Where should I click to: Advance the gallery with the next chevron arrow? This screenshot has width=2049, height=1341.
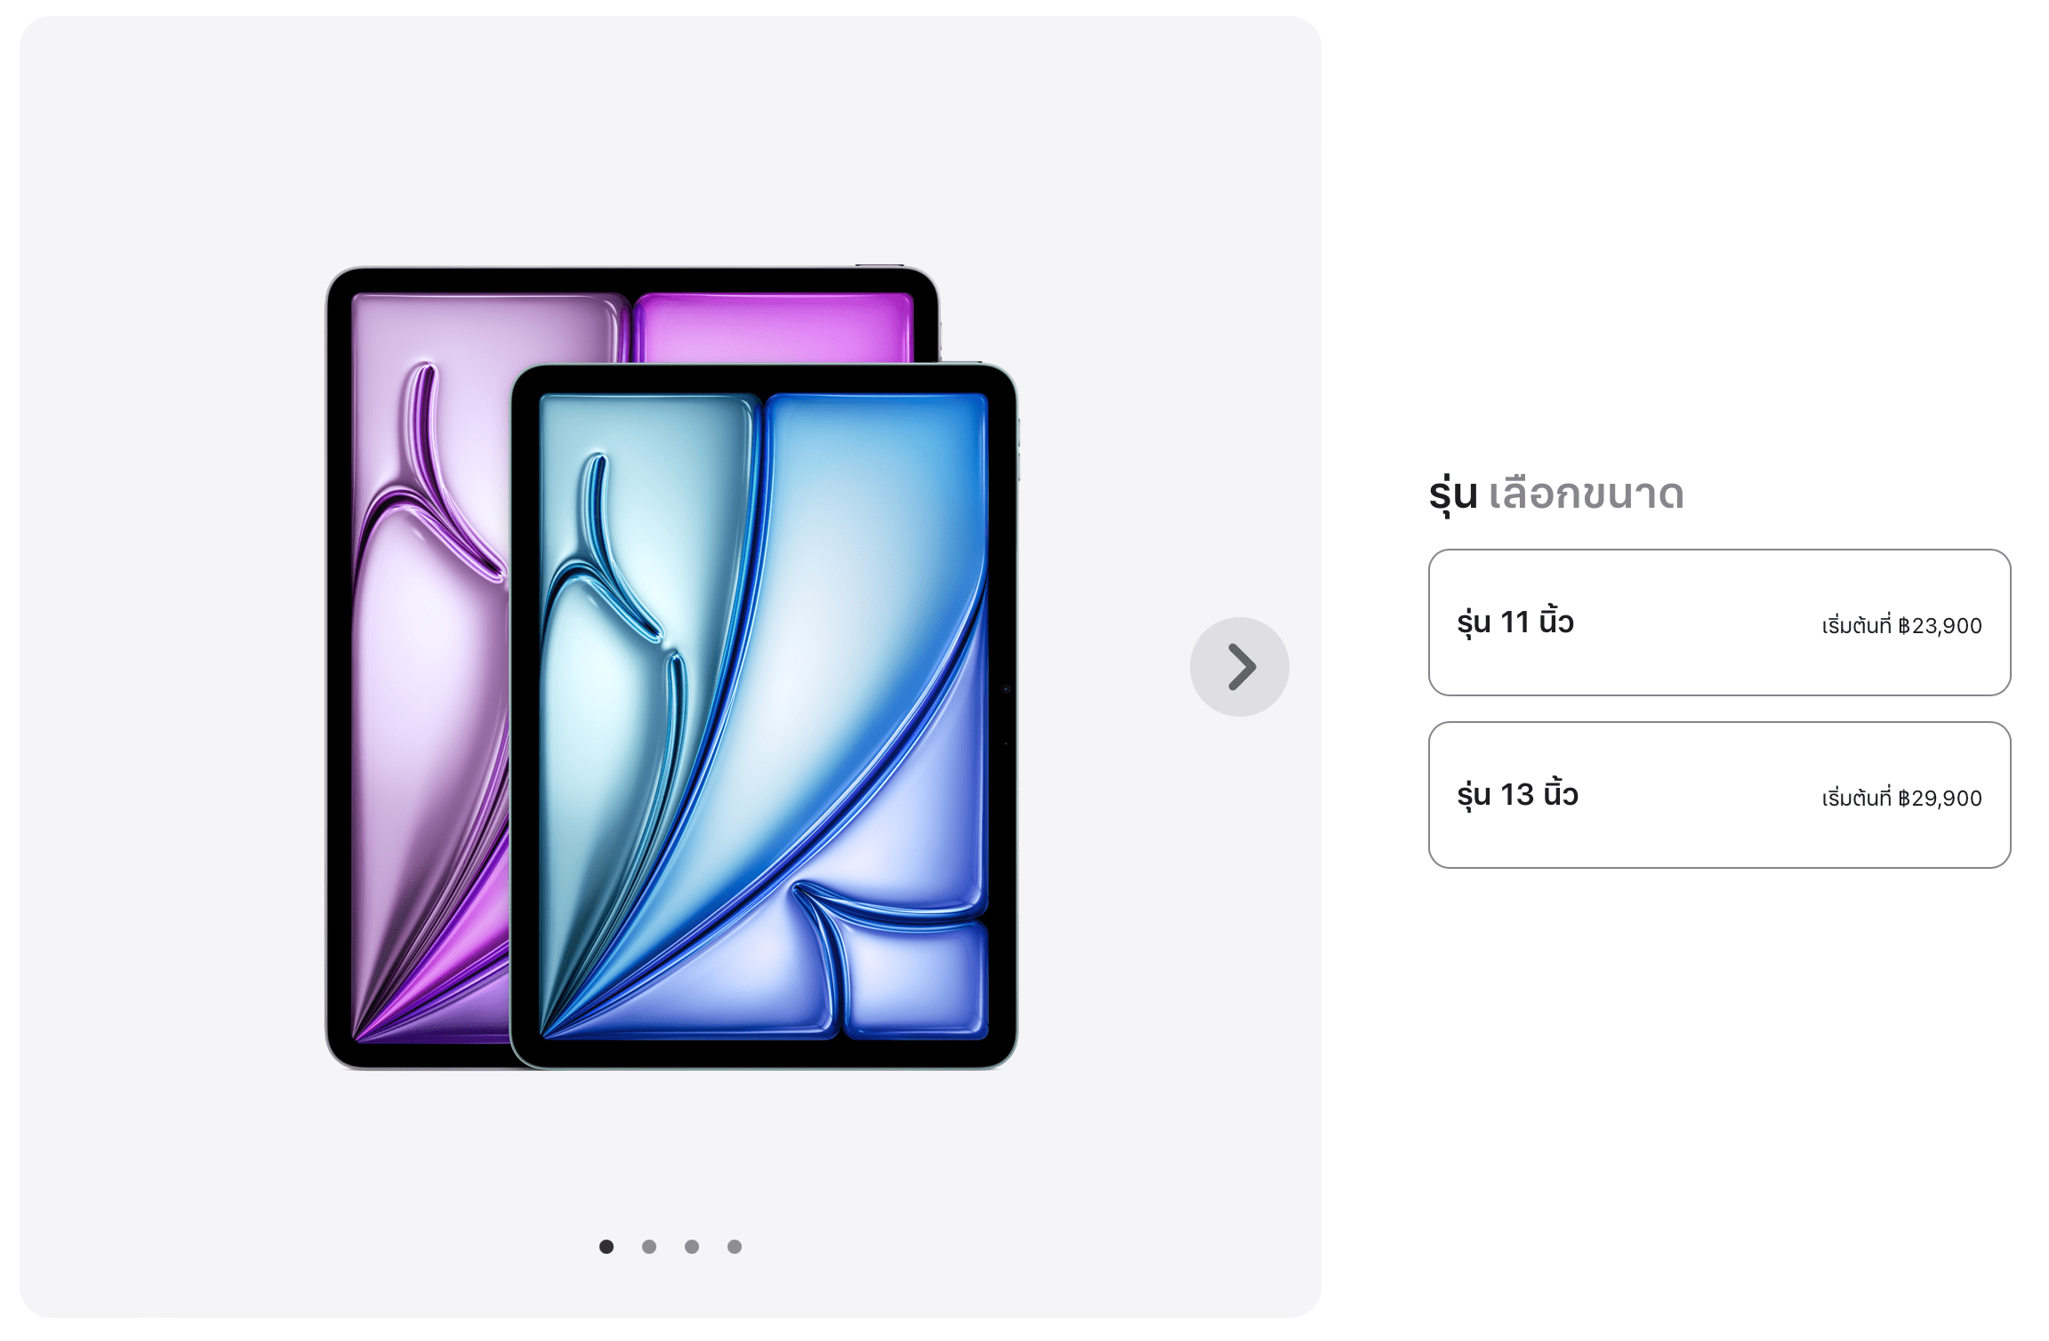click(1239, 666)
